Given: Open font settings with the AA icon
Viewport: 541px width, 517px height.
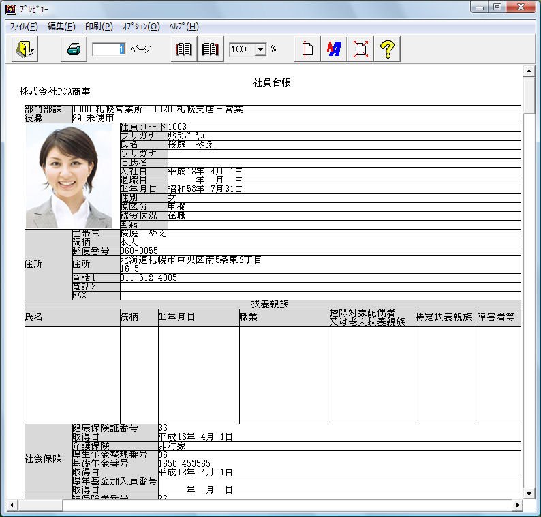Looking at the screenshot, I should [334, 49].
